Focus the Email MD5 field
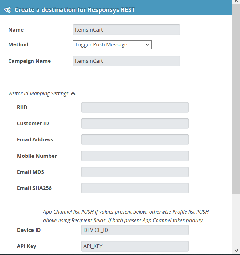 pyautogui.click(x=135, y=172)
